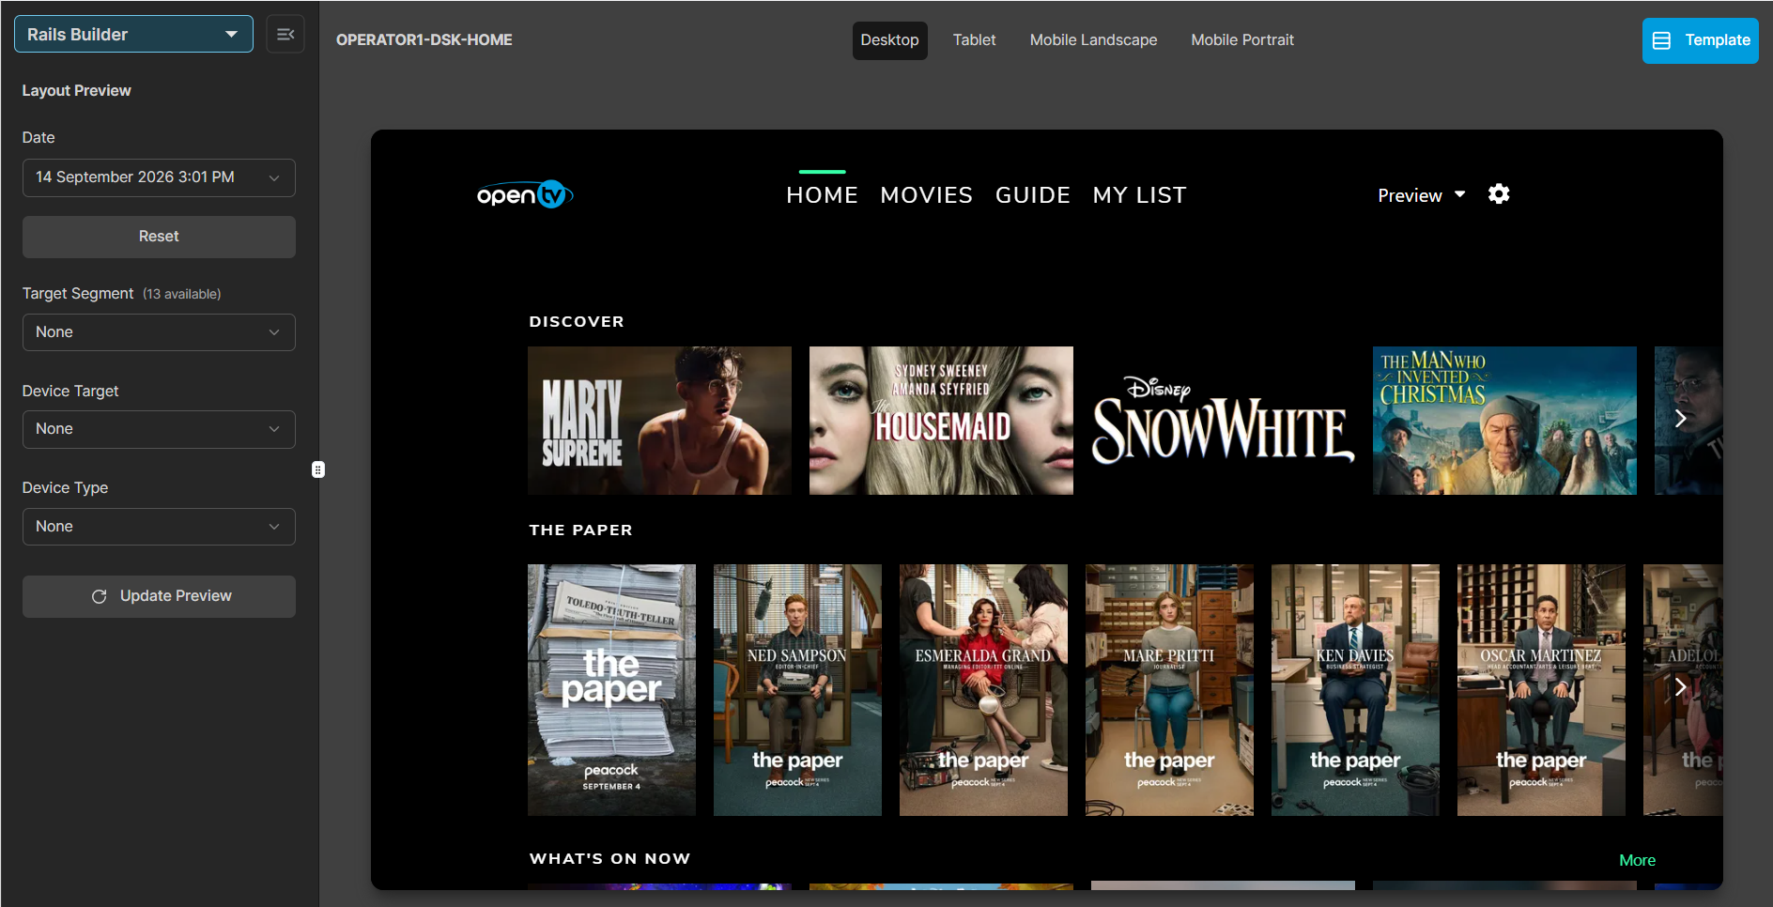The height and width of the screenshot is (907, 1773).
Task: Switch to Mobile Portrait view
Action: coord(1242,40)
